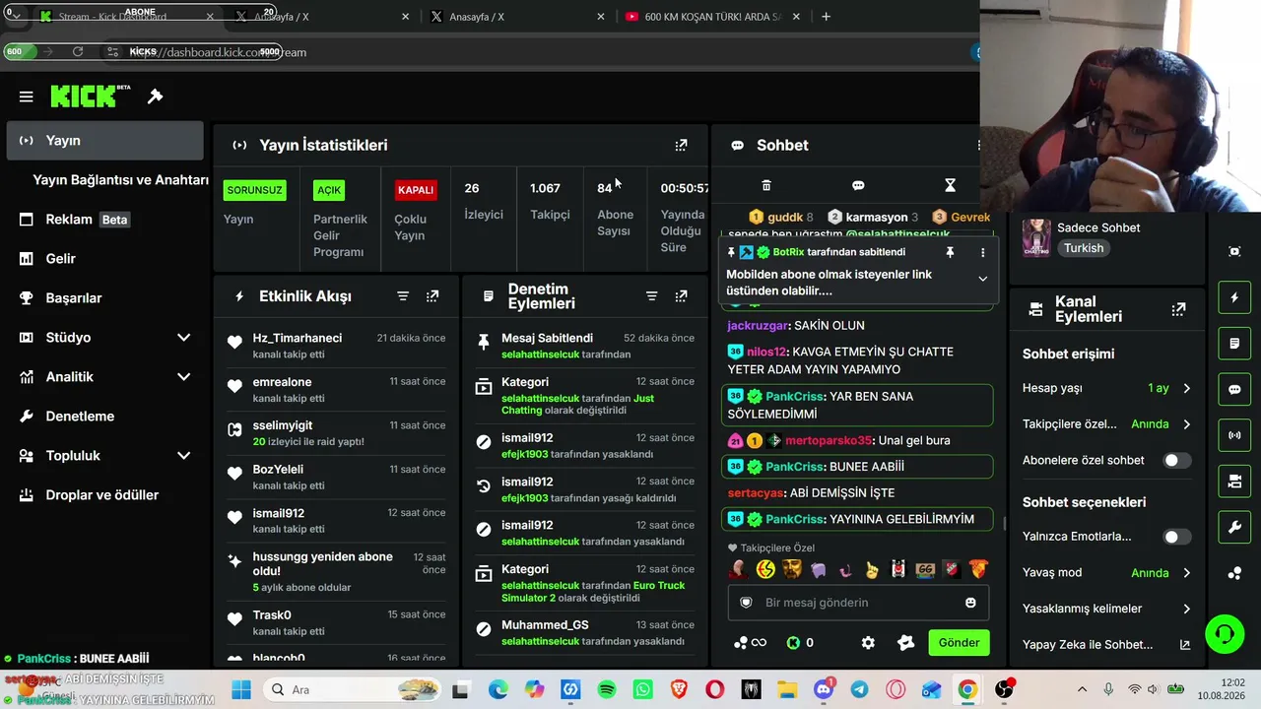Open the new browser tab button
1261x709 pixels.
click(826, 17)
